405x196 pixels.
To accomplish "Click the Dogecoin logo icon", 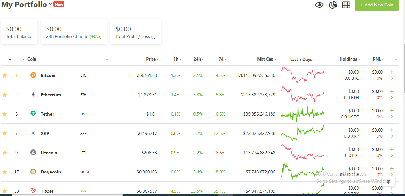I will click(x=33, y=172).
